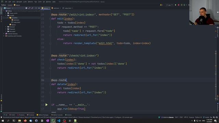Open the TODO tool window

12,115
